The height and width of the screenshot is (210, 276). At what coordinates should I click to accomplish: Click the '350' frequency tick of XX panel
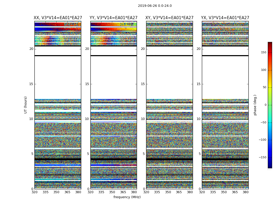[x=56, y=192]
